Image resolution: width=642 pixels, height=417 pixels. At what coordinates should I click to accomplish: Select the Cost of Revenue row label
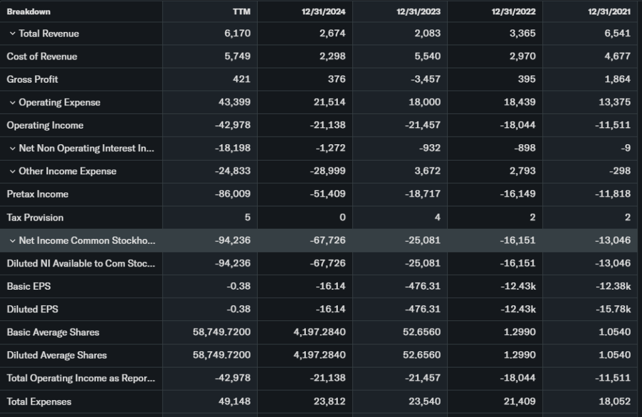tap(42, 56)
